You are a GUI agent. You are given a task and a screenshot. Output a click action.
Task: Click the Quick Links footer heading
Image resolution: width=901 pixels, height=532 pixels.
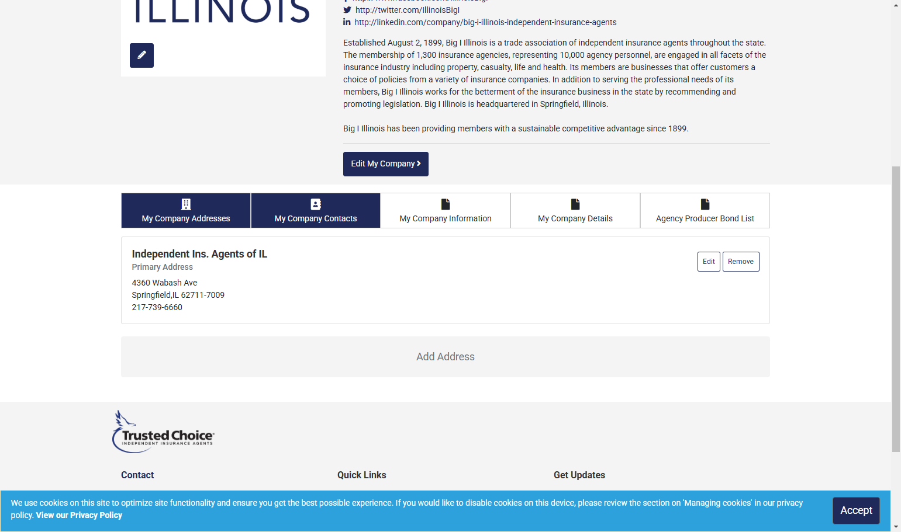coord(362,475)
